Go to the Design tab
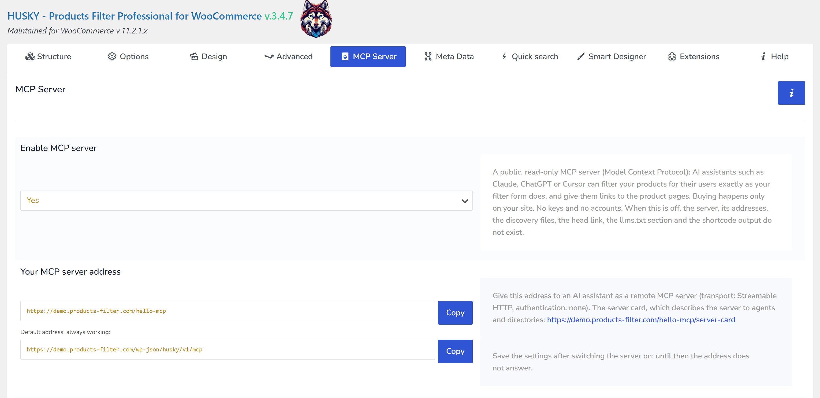 pos(208,56)
